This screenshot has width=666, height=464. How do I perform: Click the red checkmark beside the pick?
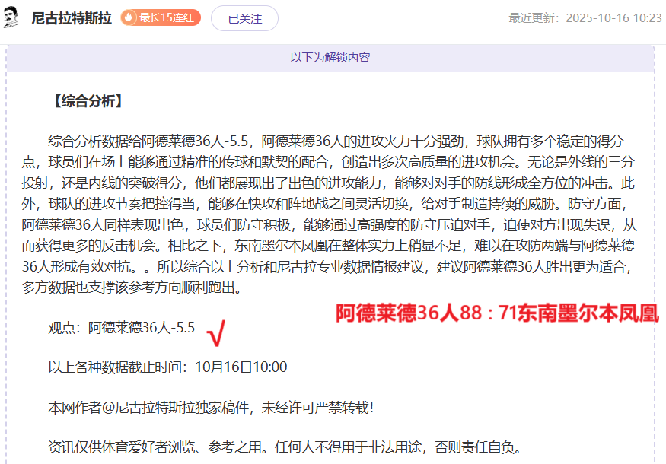click(x=216, y=331)
